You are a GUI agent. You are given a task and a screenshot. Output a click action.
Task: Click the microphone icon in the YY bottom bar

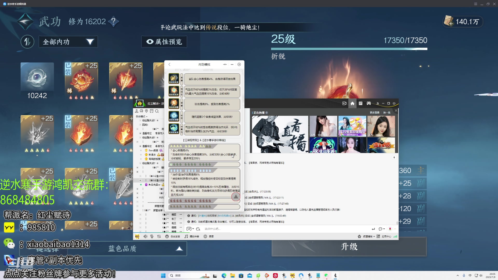tap(152, 236)
